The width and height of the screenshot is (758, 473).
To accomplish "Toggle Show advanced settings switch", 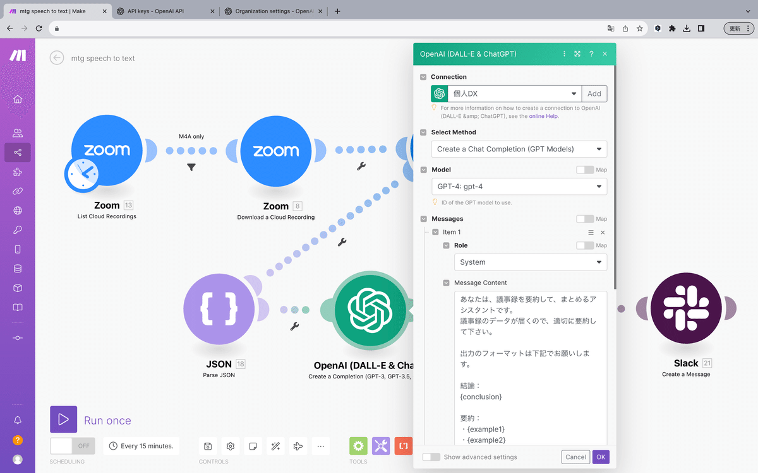I will click(x=431, y=457).
